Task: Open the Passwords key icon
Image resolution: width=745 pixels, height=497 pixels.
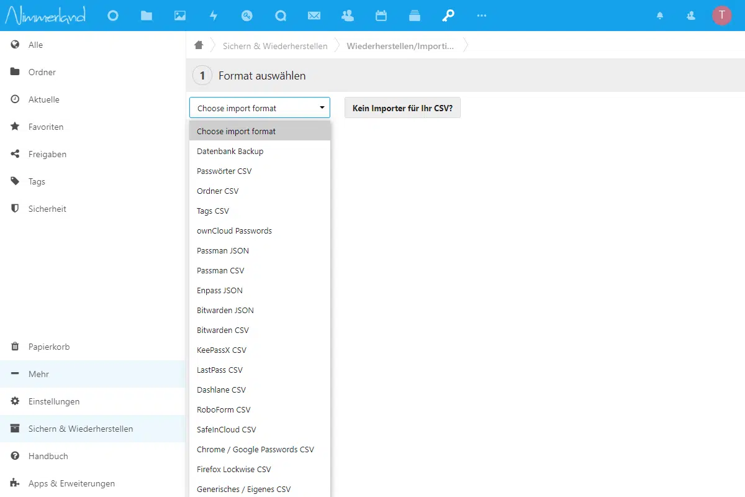Action: [x=448, y=16]
